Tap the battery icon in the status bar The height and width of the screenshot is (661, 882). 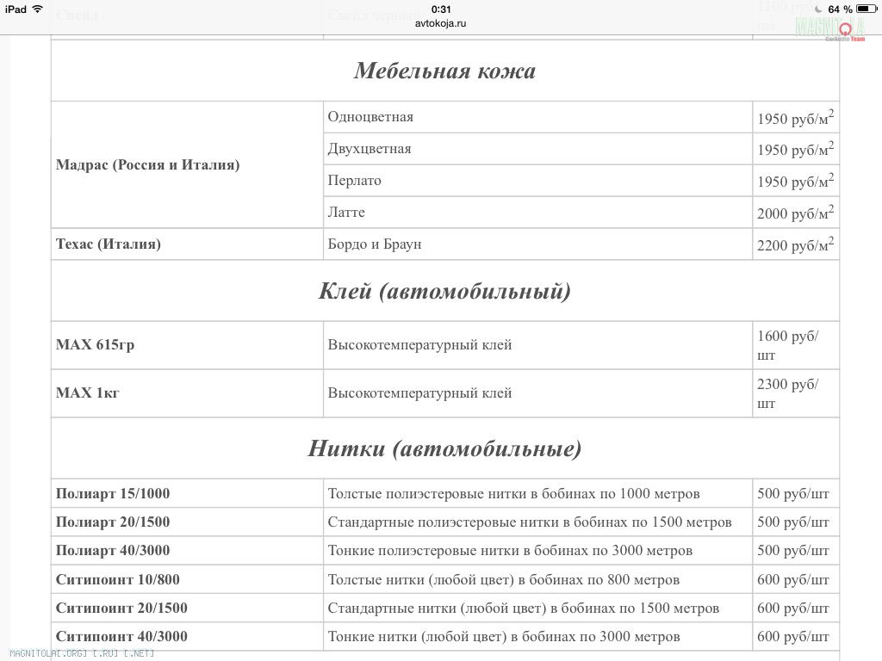(x=866, y=9)
